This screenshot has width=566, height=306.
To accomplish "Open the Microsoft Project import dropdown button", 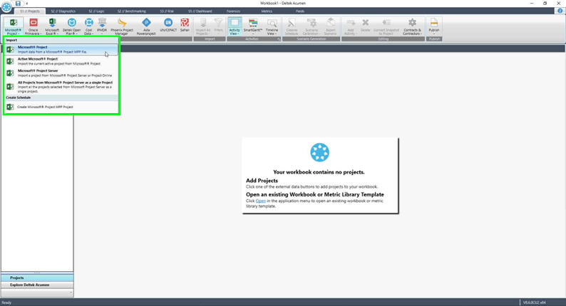I will pos(14,26).
